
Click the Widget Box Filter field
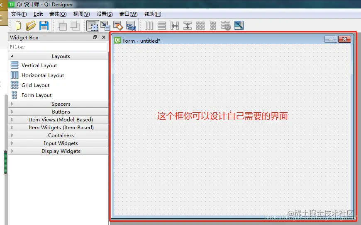(x=58, y=47)
